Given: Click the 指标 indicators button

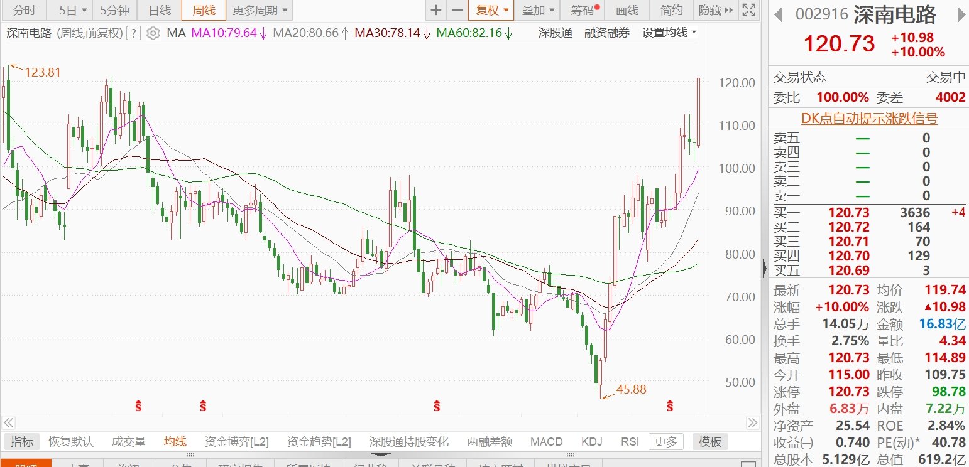Looking at the screenshot, I should pos(22,442).
